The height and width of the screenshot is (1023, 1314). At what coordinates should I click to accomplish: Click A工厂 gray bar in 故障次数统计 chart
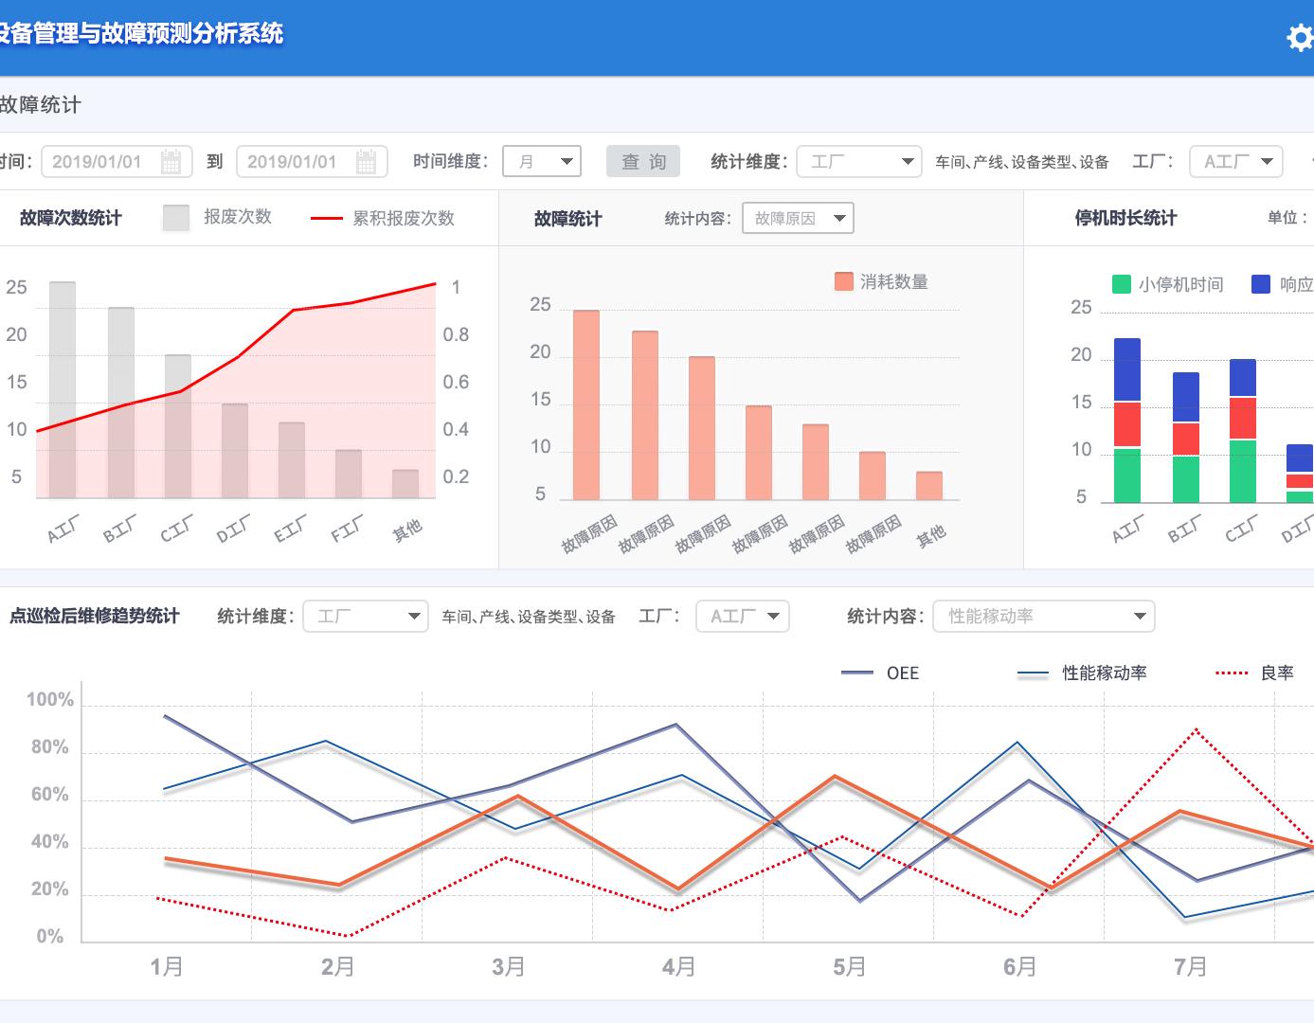(63, 390)
